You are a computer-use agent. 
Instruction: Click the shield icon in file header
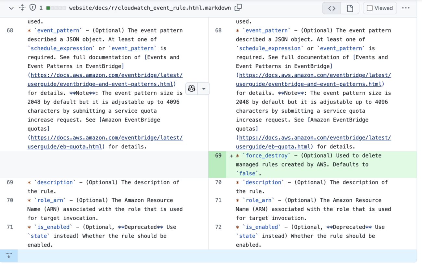tap(32, 8)
